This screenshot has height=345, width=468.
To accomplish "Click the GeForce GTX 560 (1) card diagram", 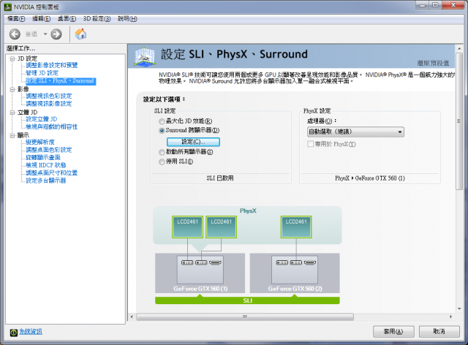I will click(200, 273).
